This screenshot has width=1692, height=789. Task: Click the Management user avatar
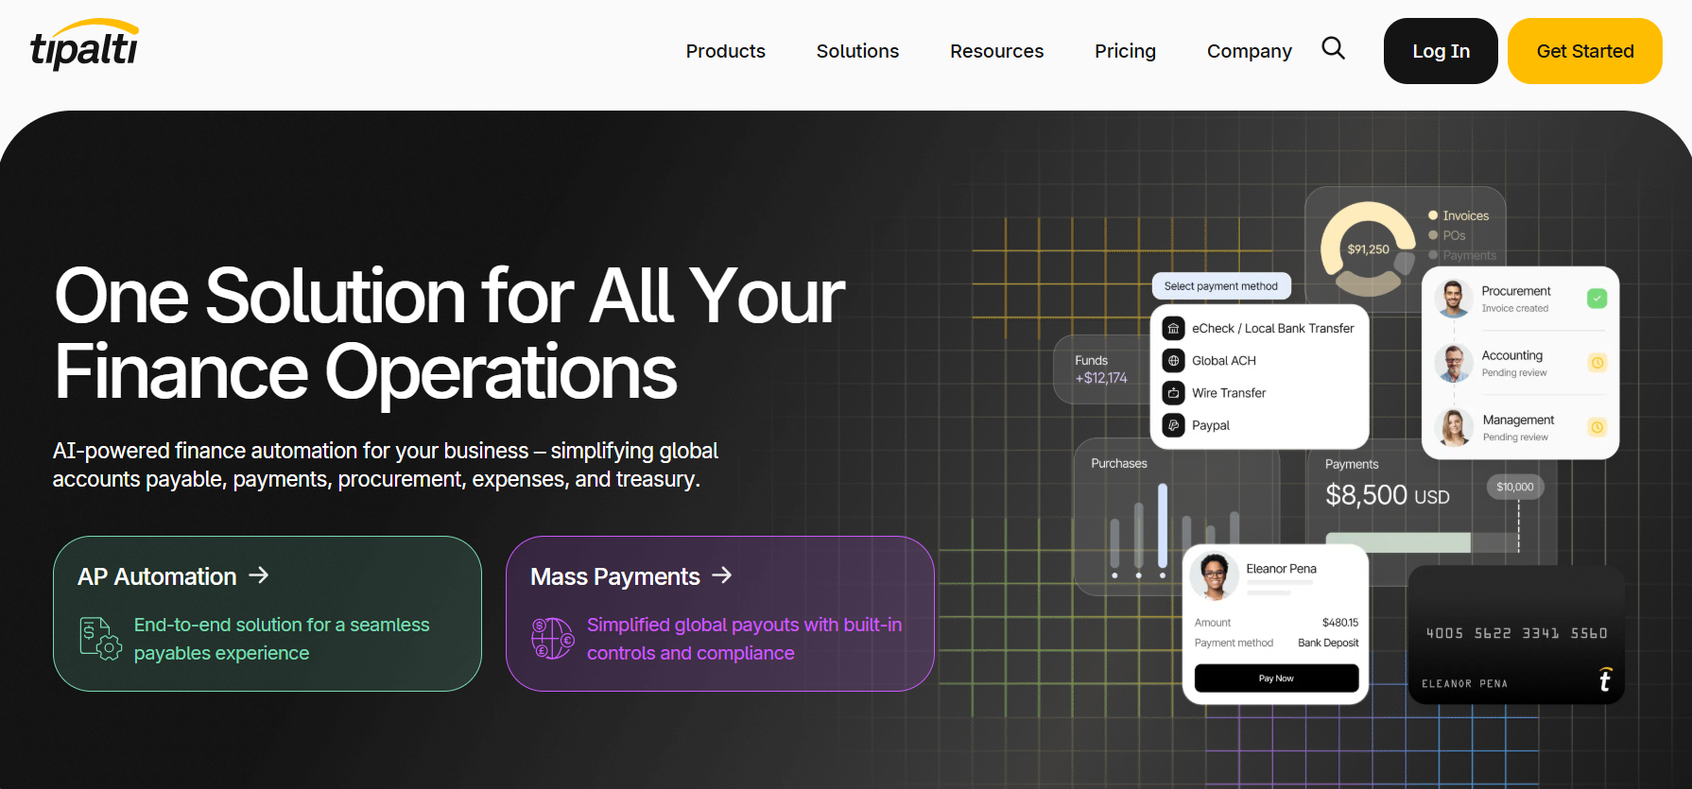click(x=1454, y=427)
